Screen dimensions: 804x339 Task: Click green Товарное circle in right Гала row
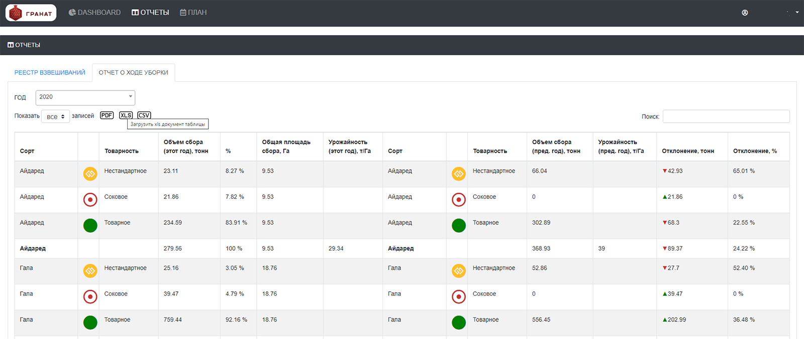pyautogui.click(x=458, y=322)
